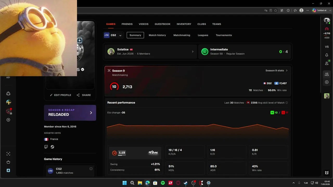Show hidden system tray icons

(x=294, y=183)
